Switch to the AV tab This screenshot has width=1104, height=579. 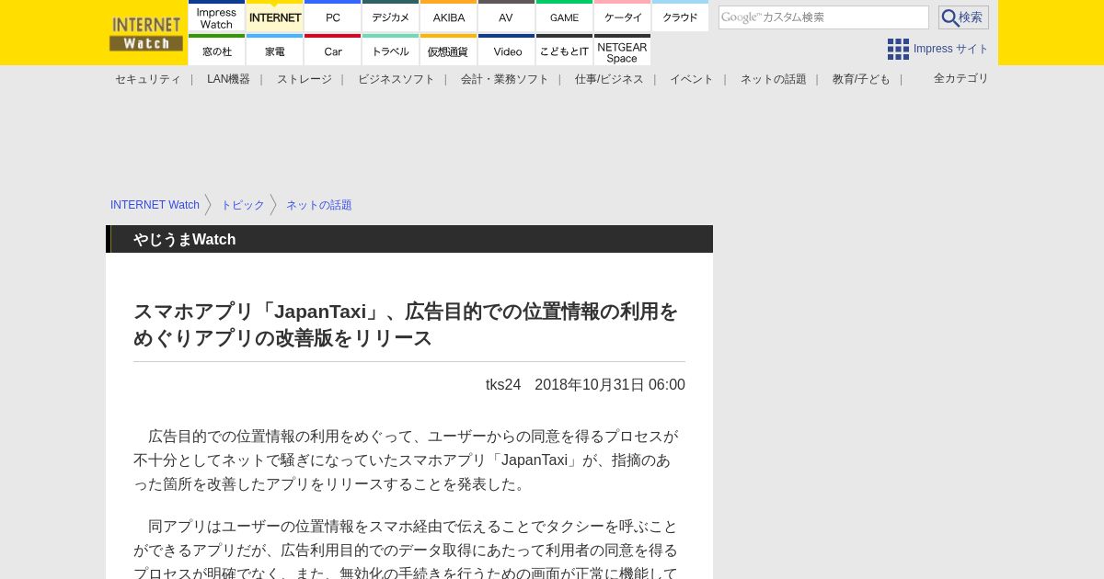pos(507,16)
